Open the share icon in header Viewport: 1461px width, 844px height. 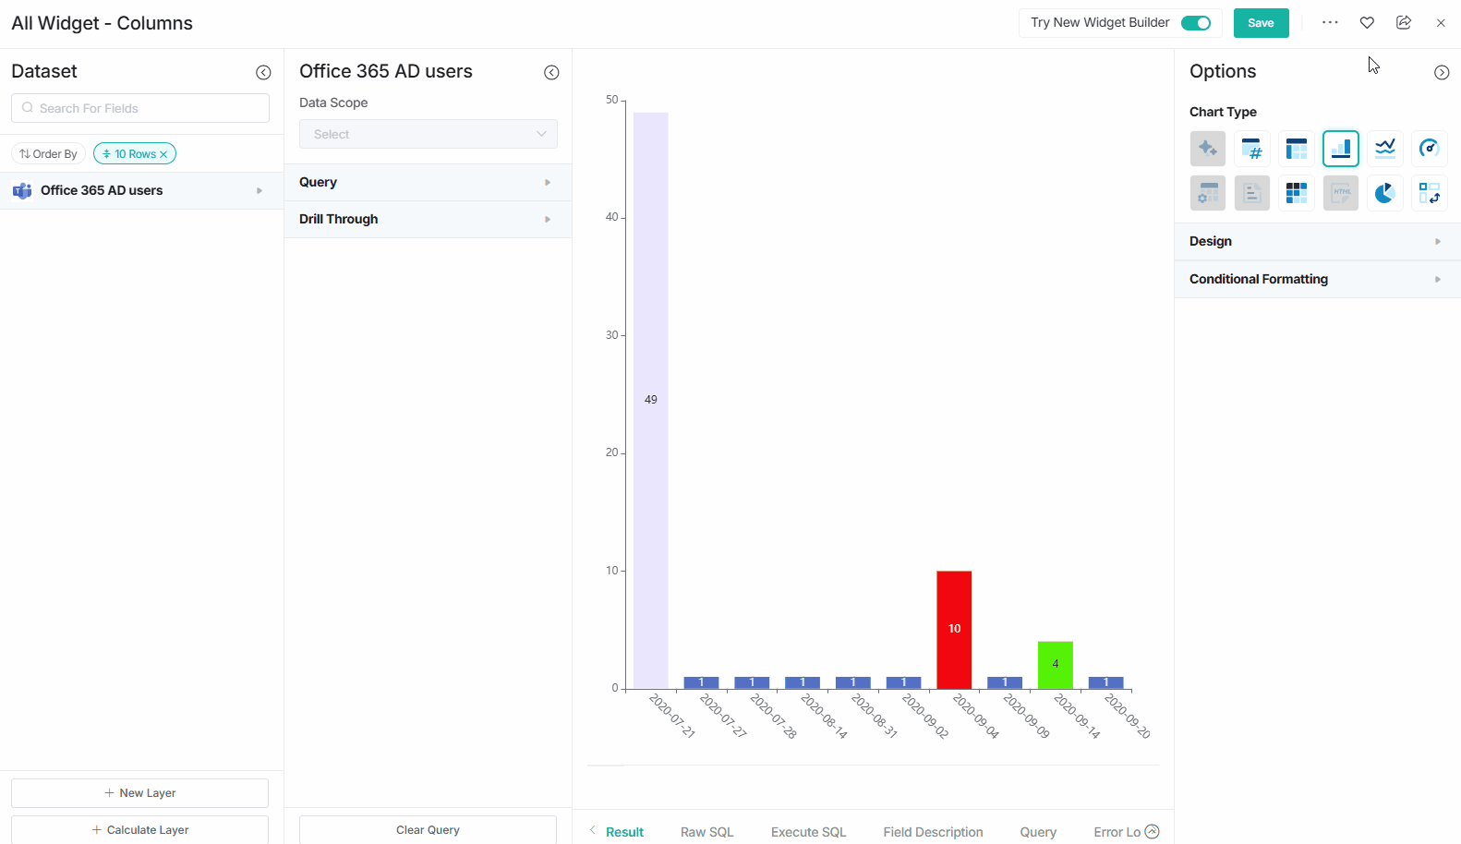tap(1403, 23)
